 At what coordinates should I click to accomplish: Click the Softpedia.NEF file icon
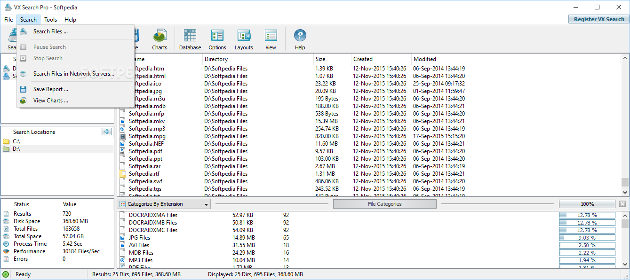click(x=122, y=144)
